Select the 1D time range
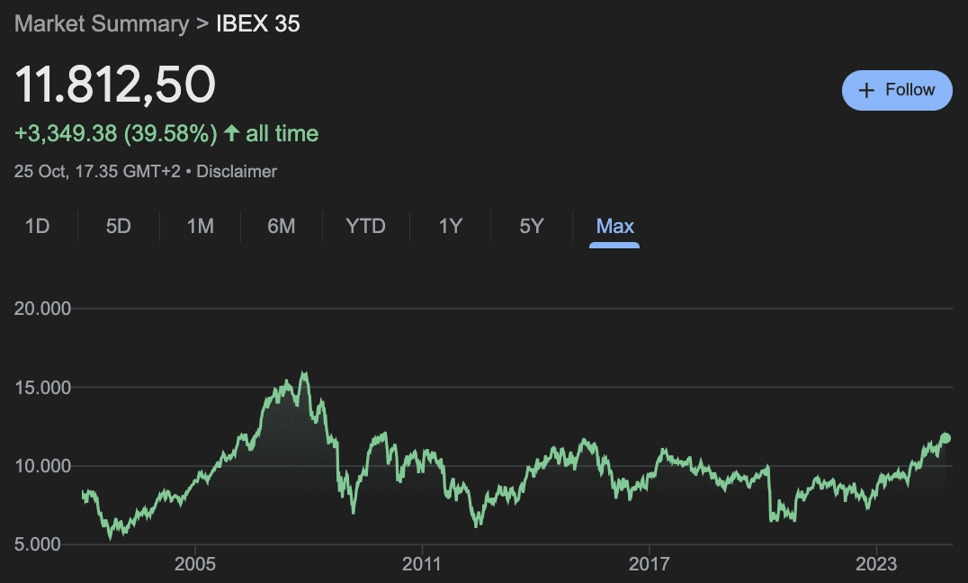Screen dimensions: 968x583 (38, 227)
